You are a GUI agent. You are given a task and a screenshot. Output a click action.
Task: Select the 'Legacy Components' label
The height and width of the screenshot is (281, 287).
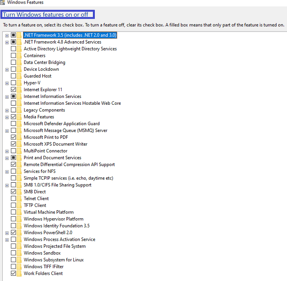click(44, 110)
